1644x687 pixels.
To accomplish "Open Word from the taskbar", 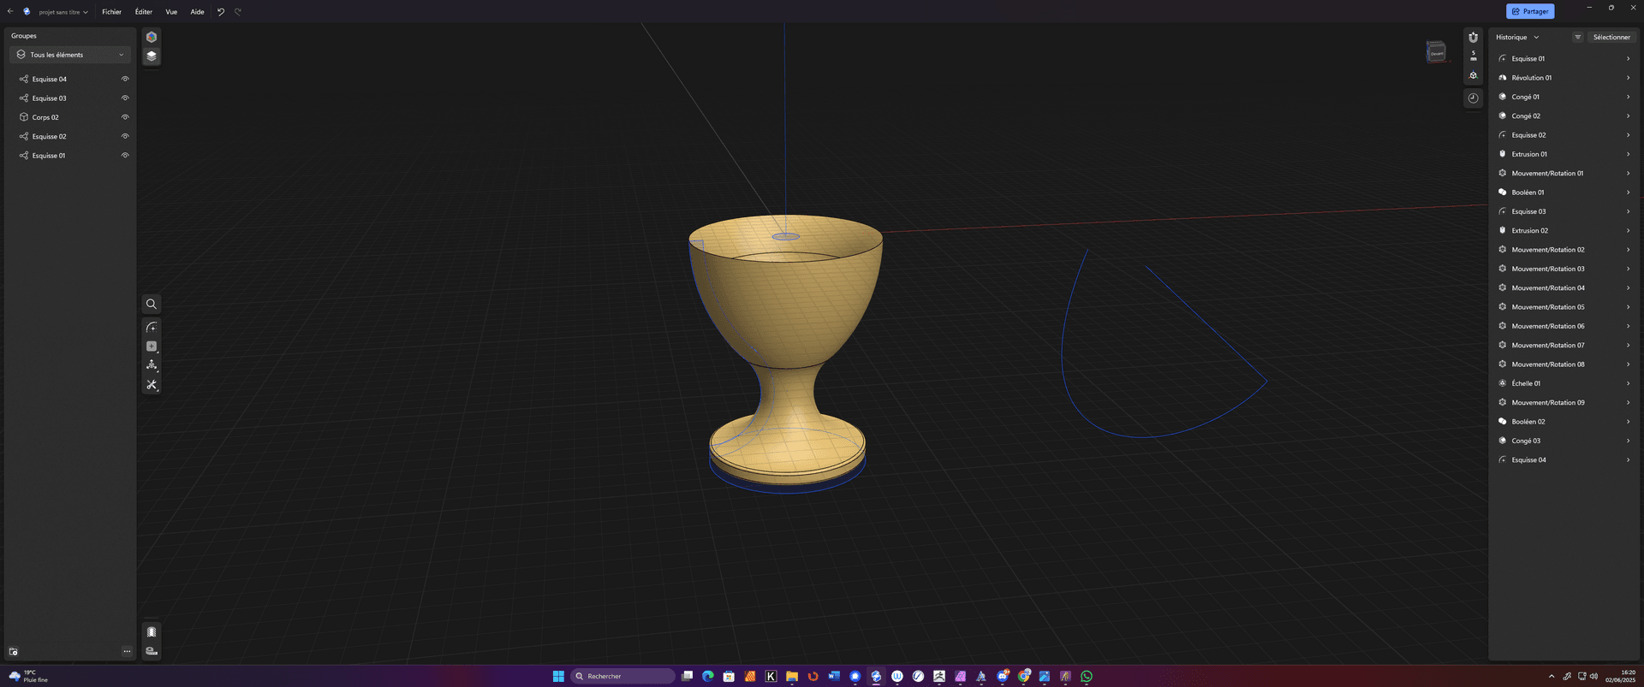I will pos(834,676).
